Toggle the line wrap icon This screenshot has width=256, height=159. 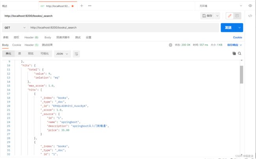pos(76,54)
